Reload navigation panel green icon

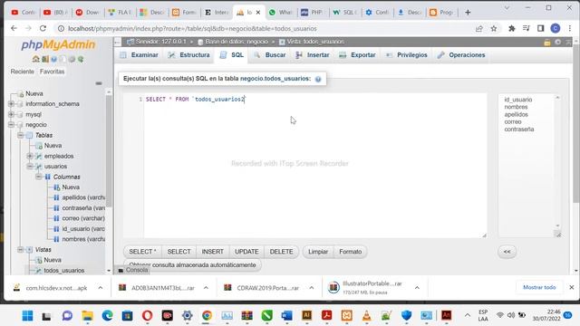pyautogui.click(x=81, y=59)
